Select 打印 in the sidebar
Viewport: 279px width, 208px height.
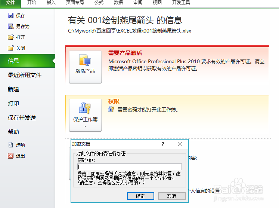(13, 104)
